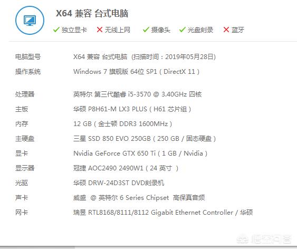Select the X64 兼容 台式电脑 title
Image resolution: width=297 pixels, height=249 pixels.
(92, 13)
